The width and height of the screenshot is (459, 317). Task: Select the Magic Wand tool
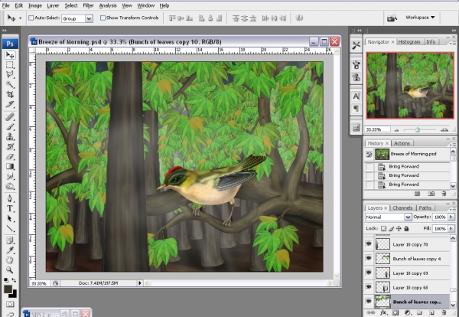click(10, 84)
